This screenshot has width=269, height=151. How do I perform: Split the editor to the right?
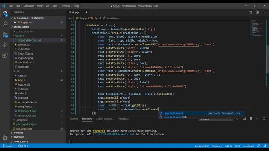(x=257, y=12)
